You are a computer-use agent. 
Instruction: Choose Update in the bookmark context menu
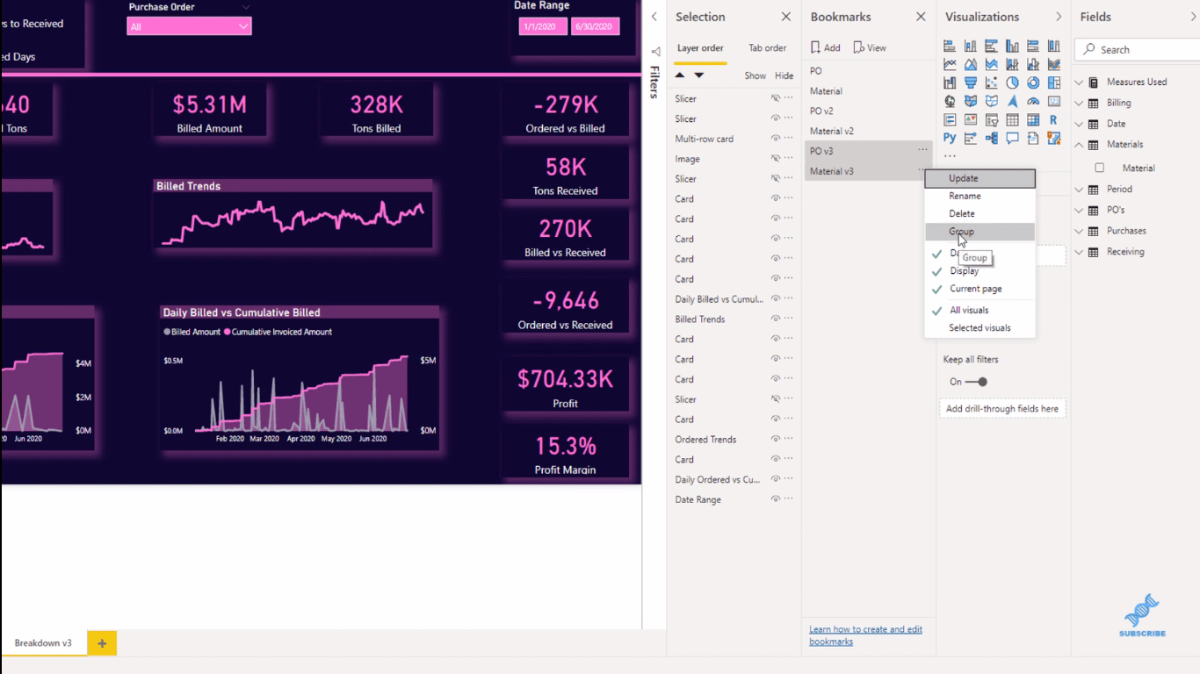(980, 178)
